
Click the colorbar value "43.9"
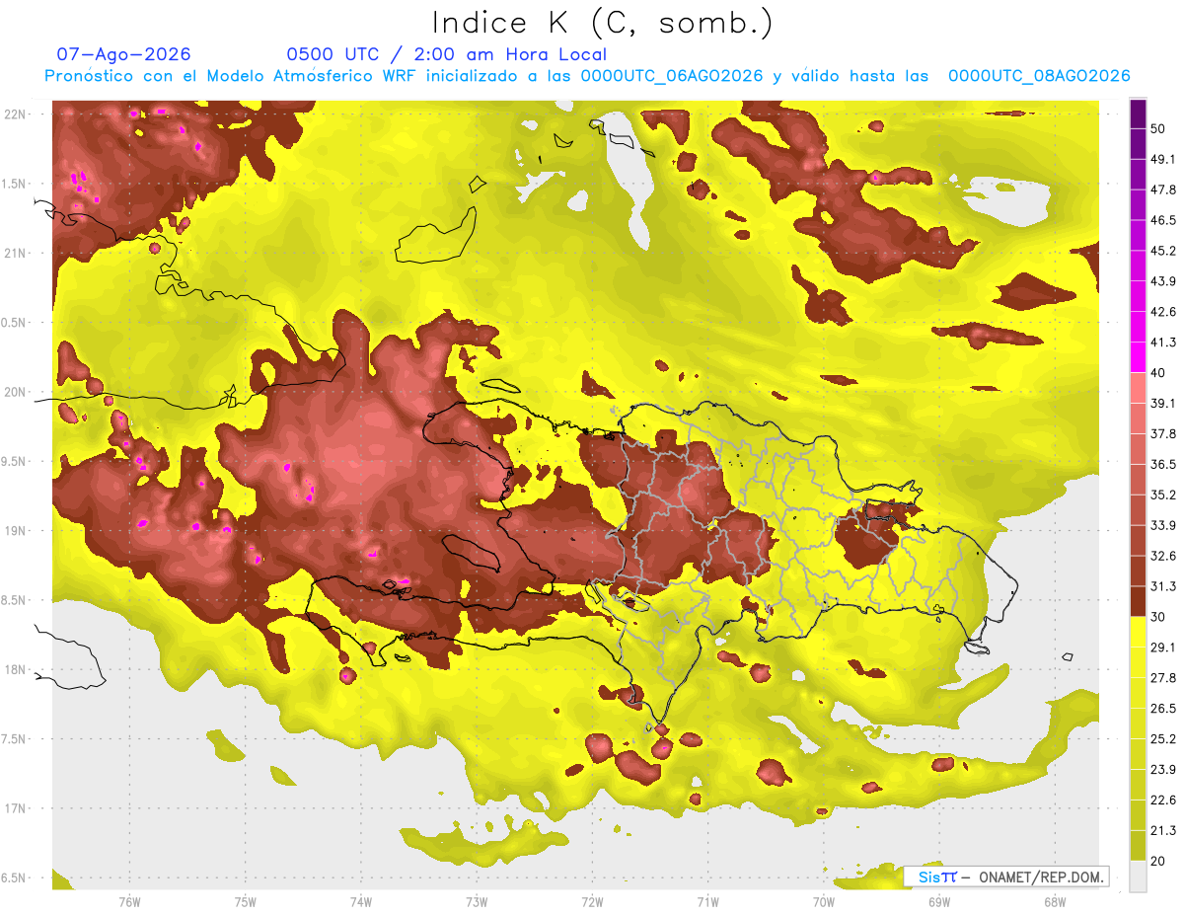(1163, 281)
